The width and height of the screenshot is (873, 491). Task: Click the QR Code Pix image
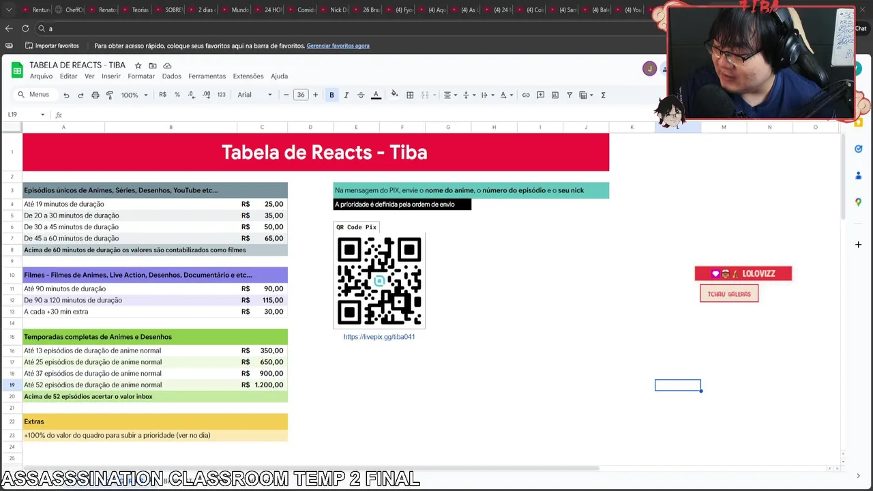(x=379, y=281)
